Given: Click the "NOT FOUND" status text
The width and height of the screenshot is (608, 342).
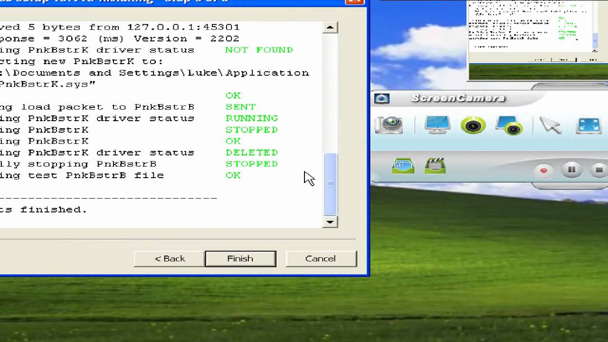Looking at the screenshot, I should pyautogui.click(x=259, y=50).
